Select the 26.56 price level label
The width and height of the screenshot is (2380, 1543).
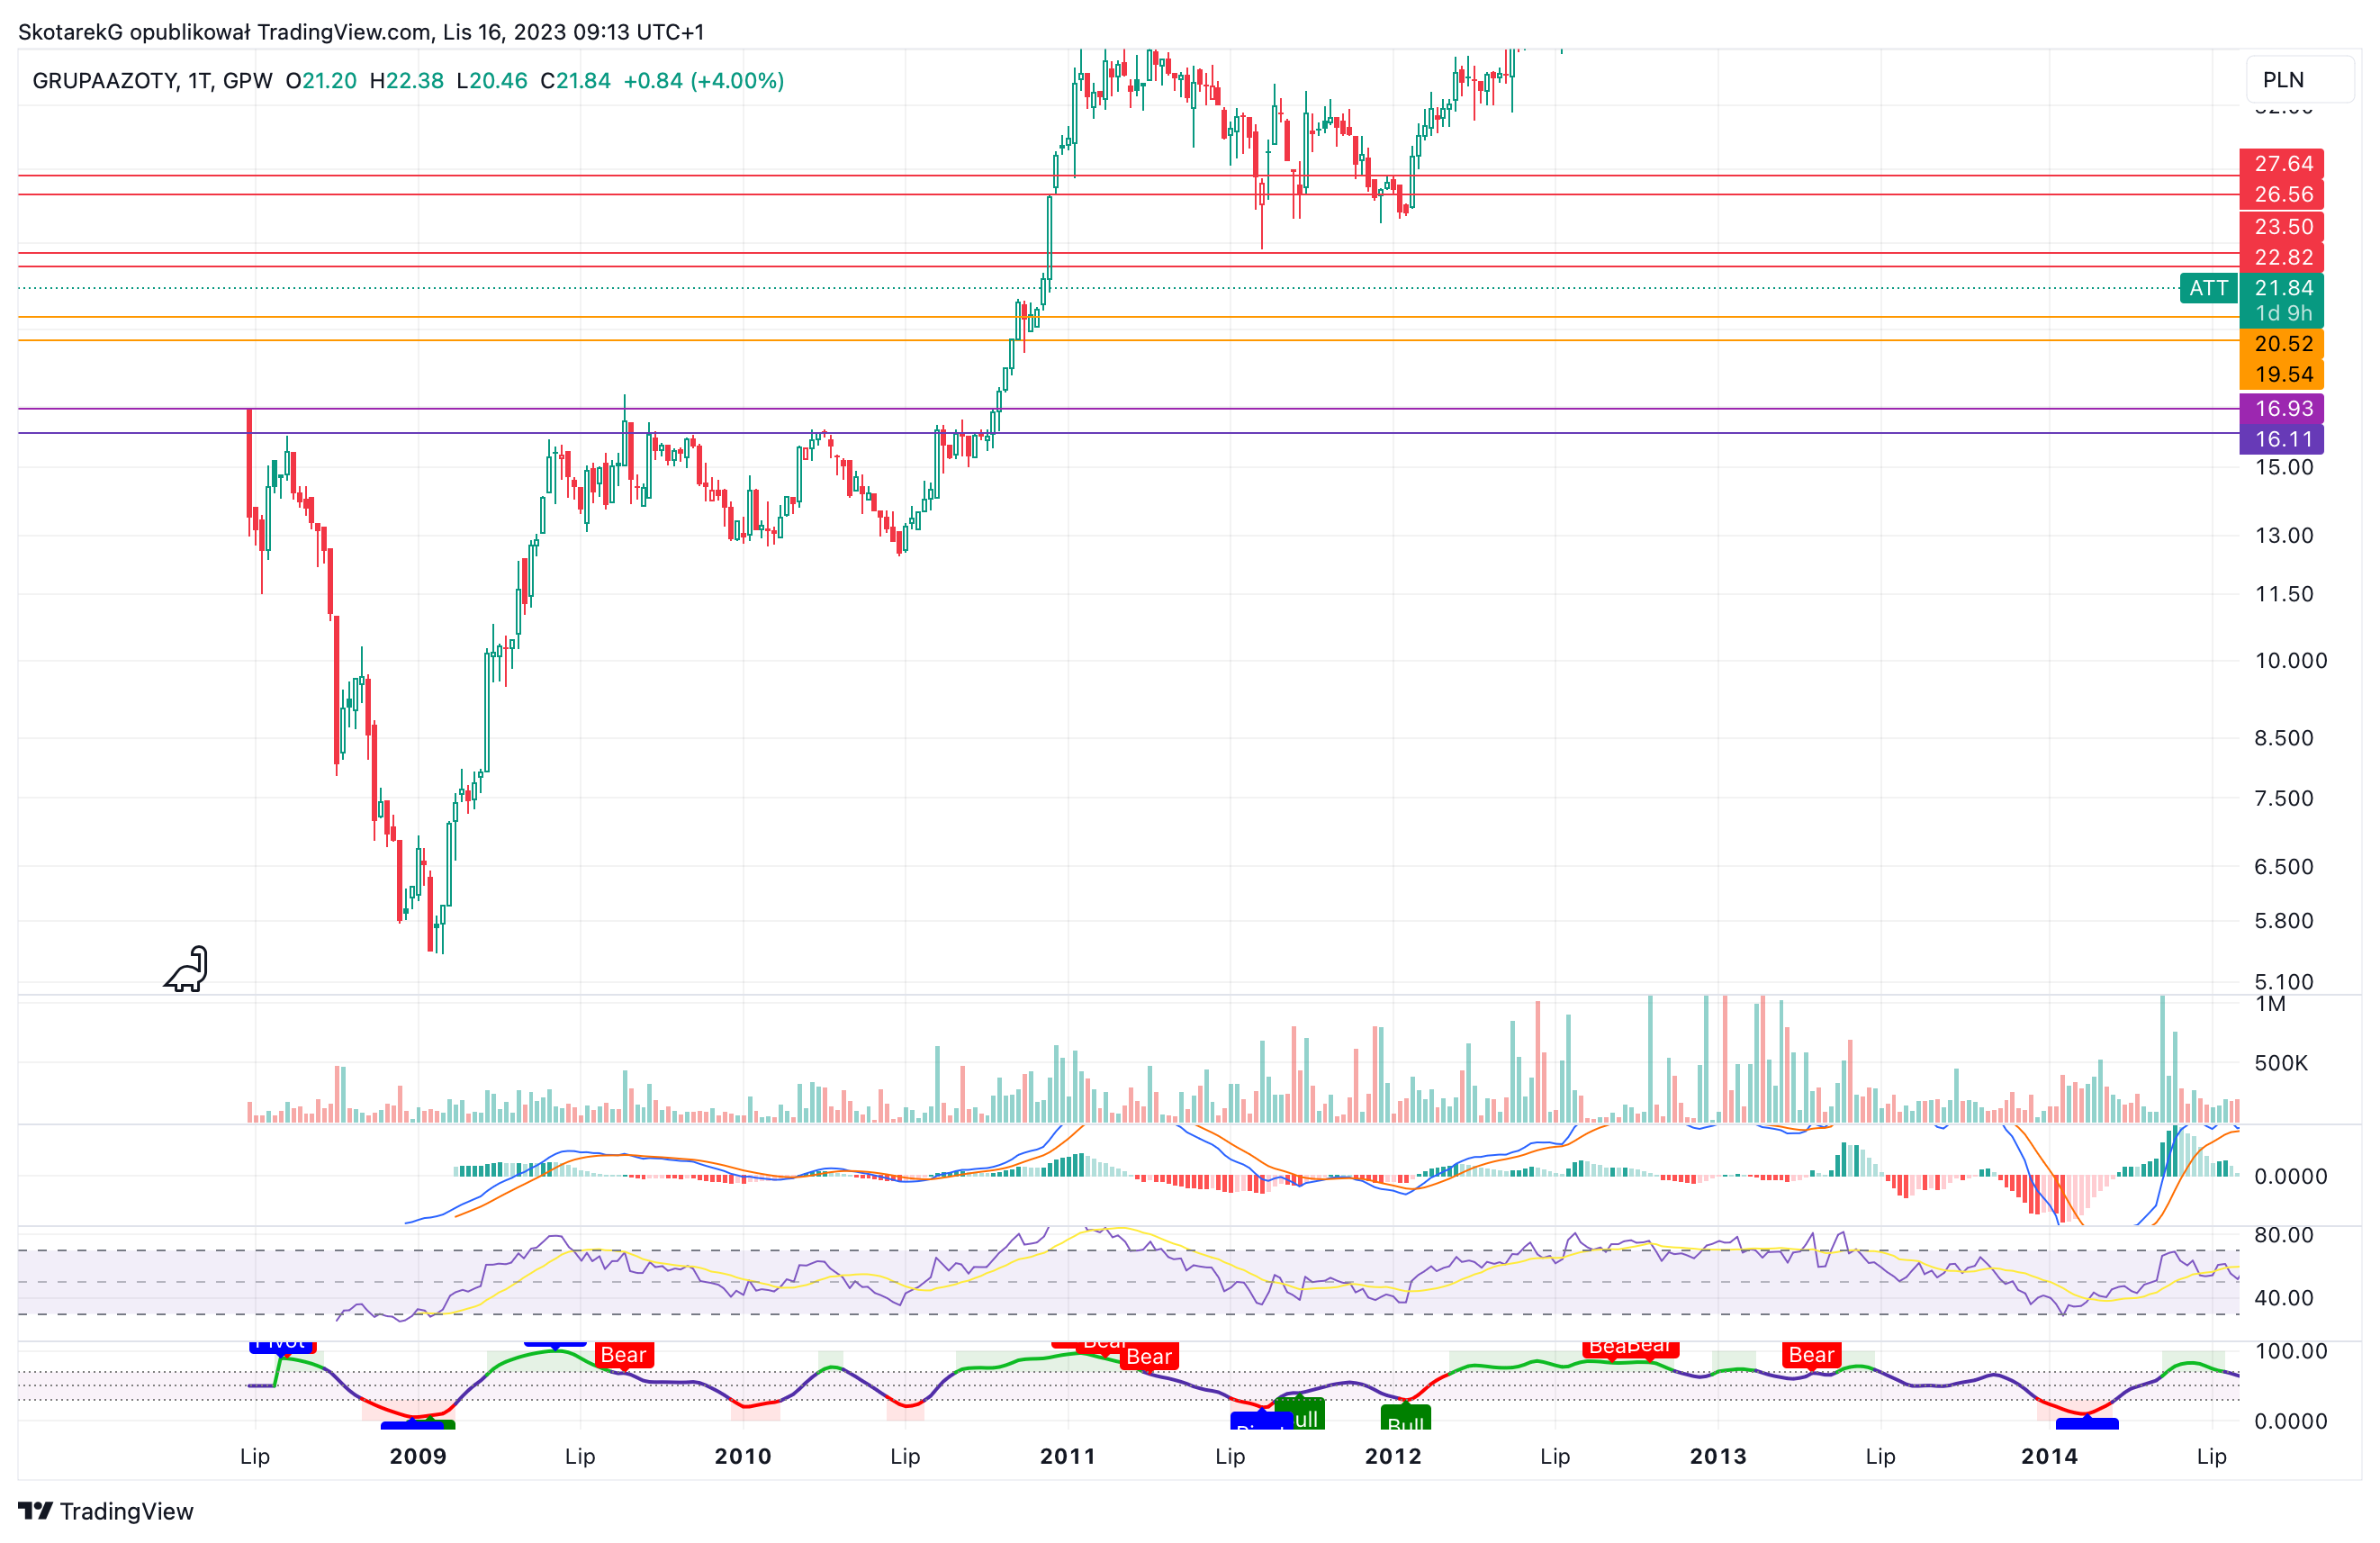[2281, 194]
